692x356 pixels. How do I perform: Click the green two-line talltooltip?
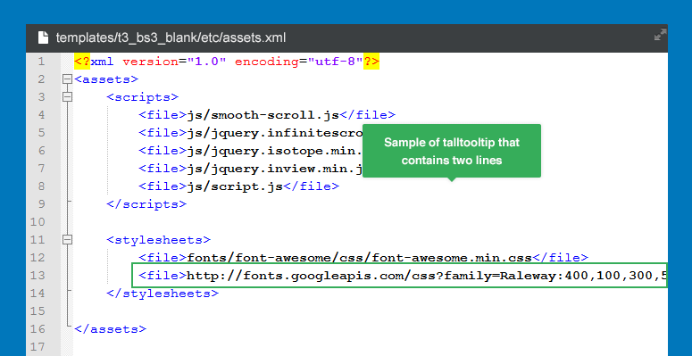point(452,151)
